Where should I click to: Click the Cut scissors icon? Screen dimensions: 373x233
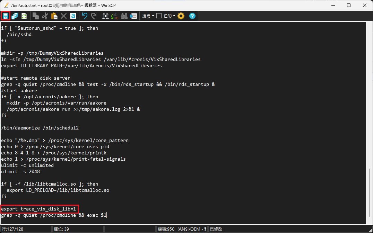pos(45,16)
